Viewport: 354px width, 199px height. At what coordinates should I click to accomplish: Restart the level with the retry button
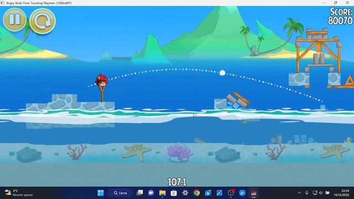coord(43,21)
